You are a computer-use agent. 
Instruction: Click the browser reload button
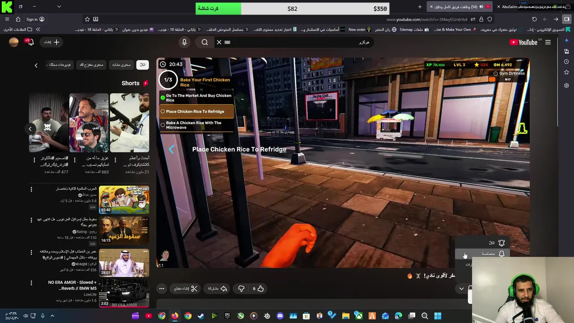click(534, 19)
